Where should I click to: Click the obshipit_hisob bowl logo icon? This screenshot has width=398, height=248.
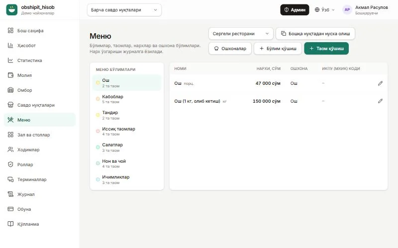tap(11, 9)
